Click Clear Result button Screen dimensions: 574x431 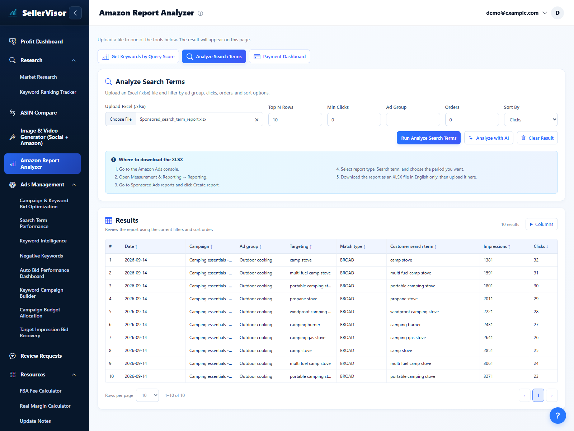click(x=537, y=138)
